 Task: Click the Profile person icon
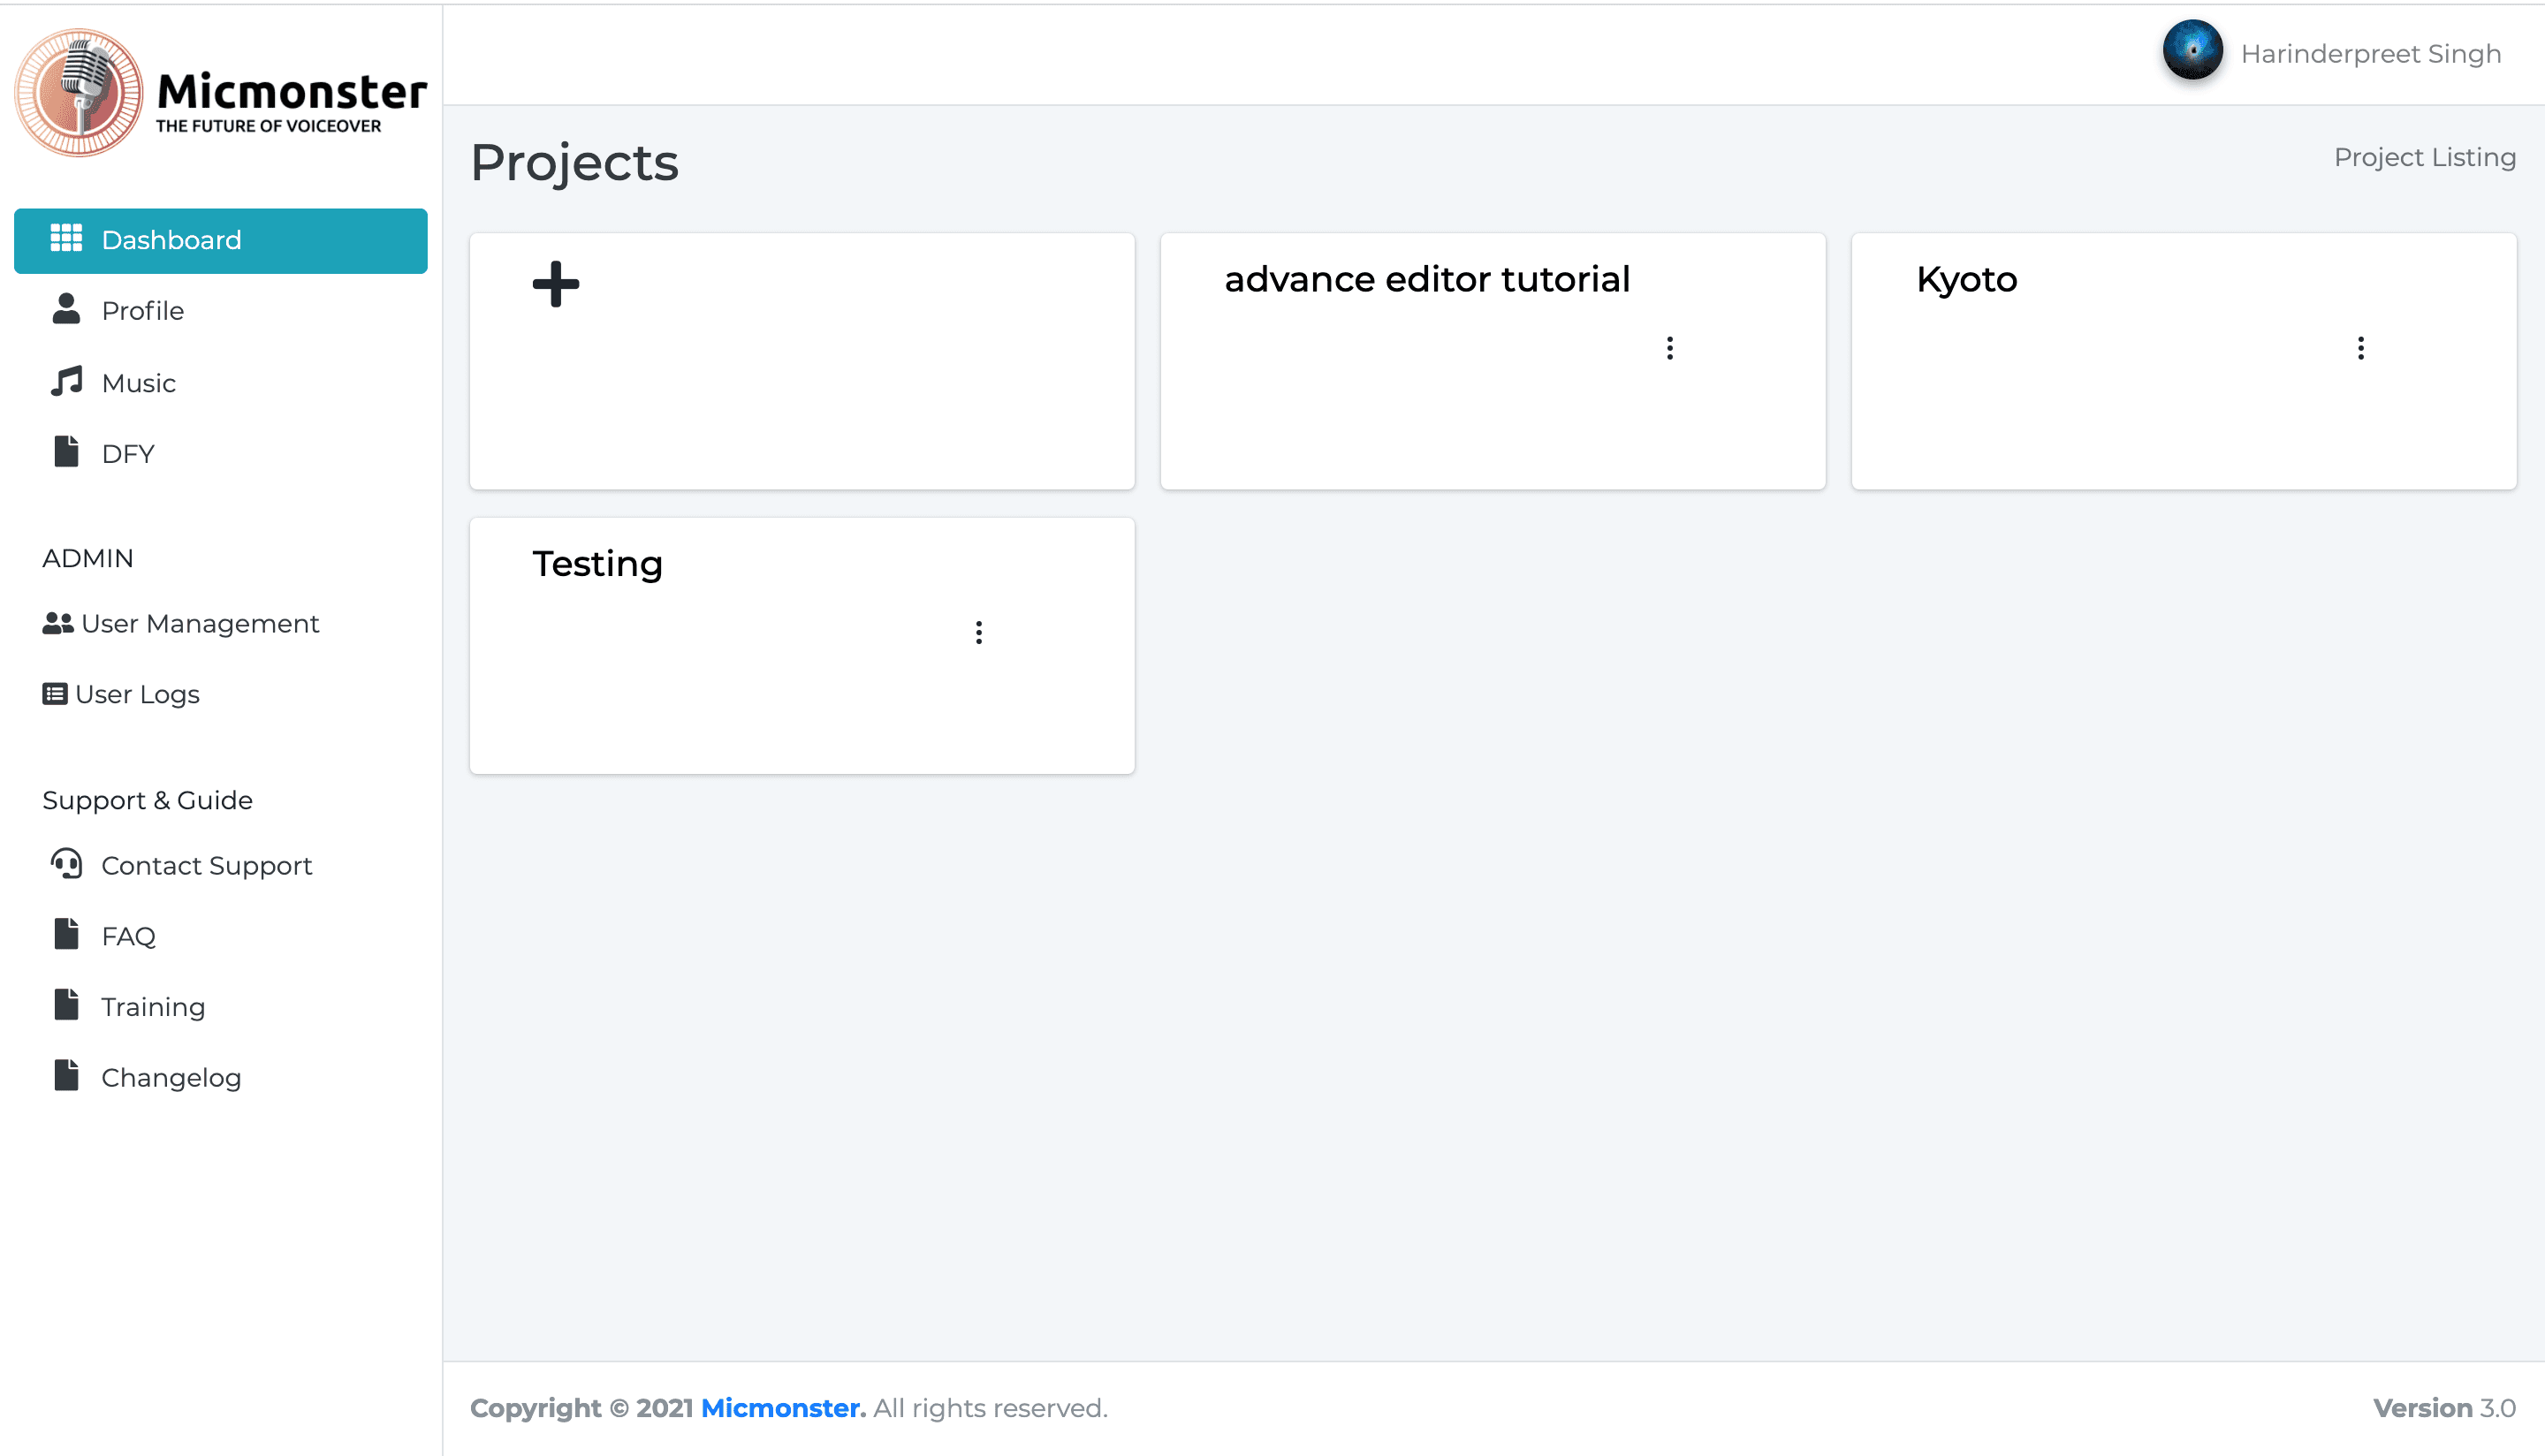point(66,309)
